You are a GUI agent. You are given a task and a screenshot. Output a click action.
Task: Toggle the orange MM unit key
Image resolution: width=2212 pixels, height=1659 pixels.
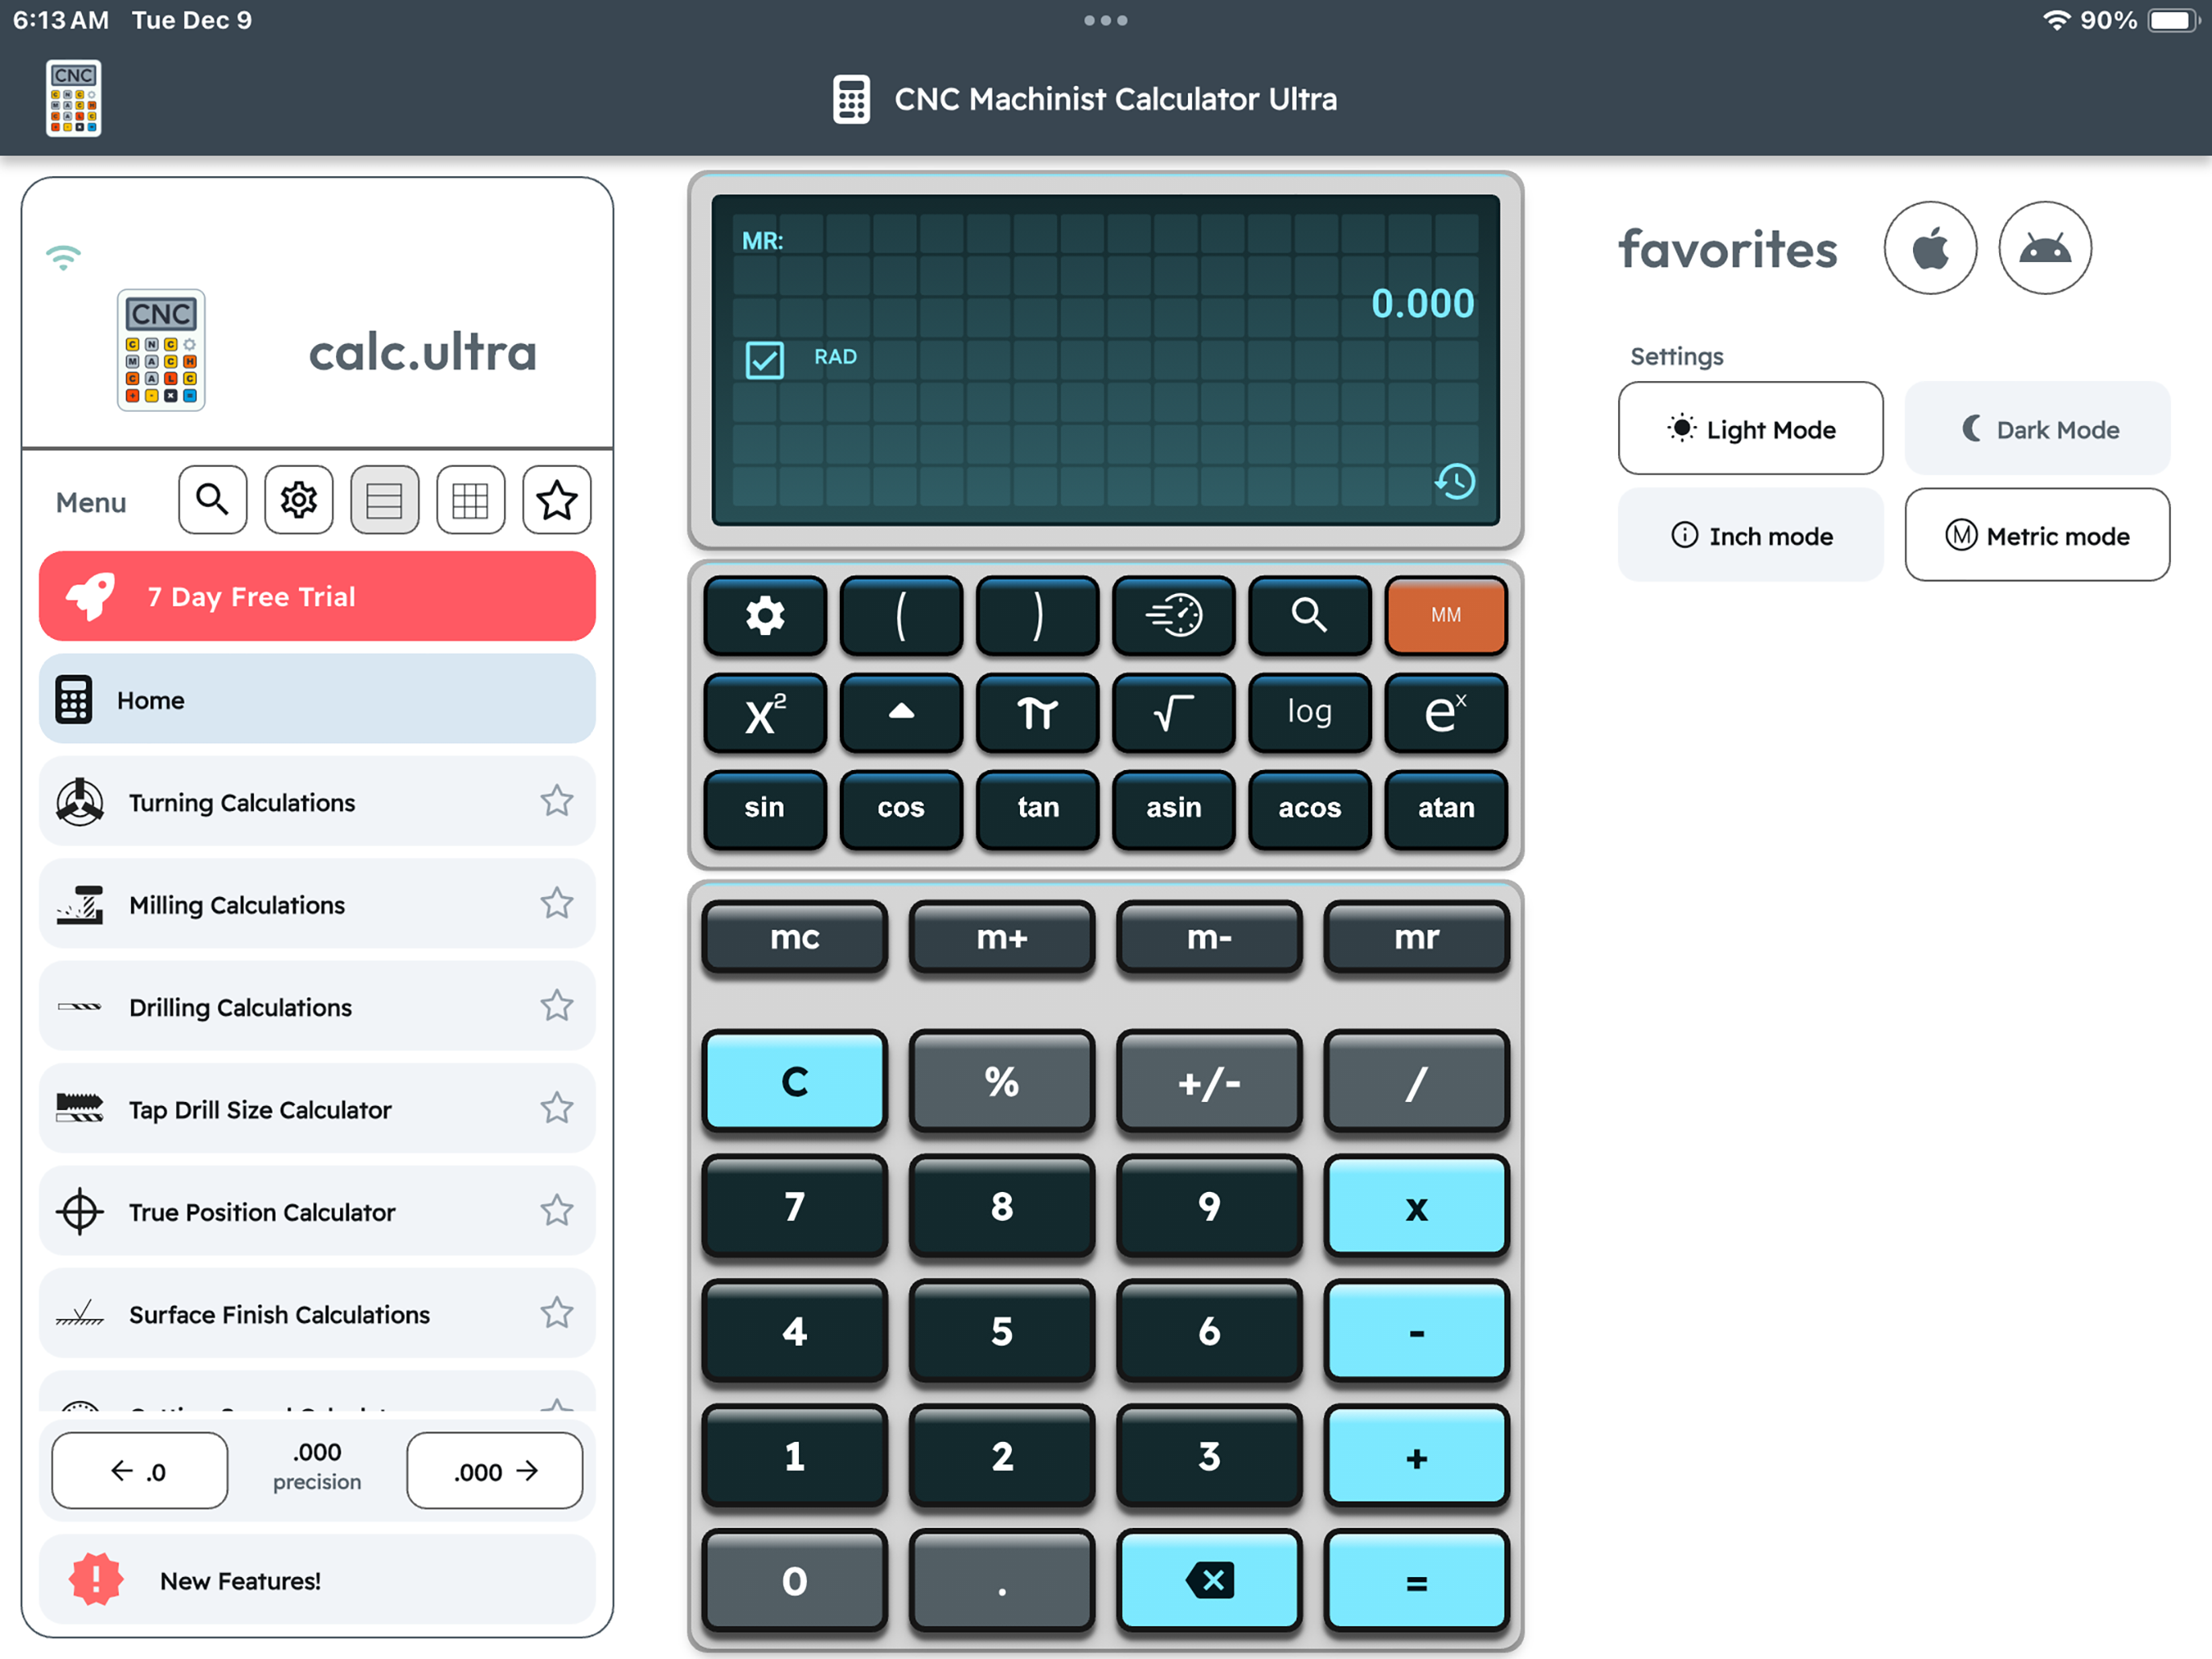[x=1446, y=615]
